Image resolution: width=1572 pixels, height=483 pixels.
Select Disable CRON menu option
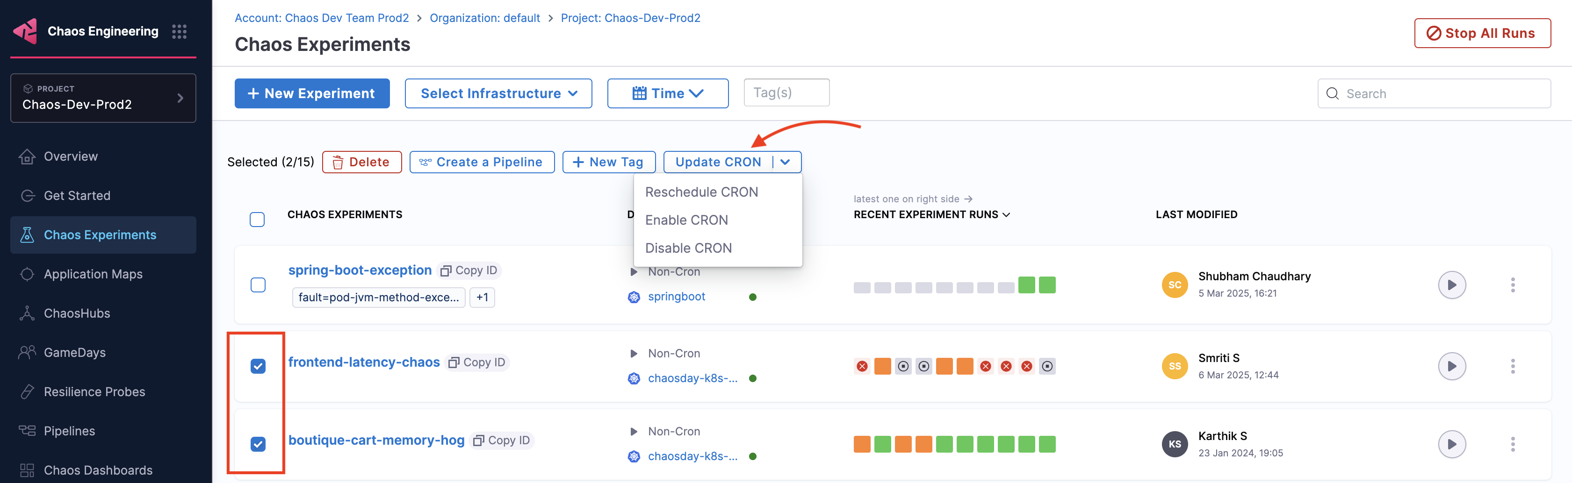688,248
